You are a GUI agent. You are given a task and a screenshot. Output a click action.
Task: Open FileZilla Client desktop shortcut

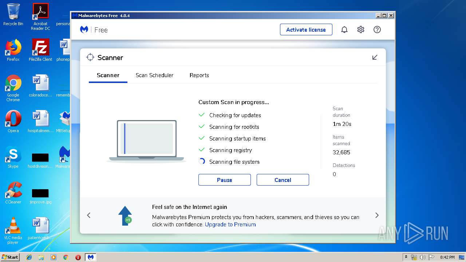pyautogui.click(x=40, y=50)
